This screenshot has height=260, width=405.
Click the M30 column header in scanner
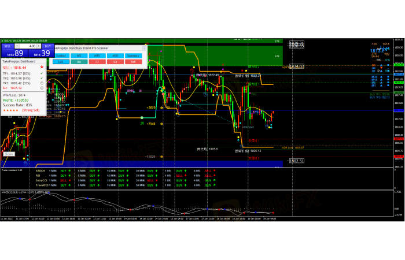pyautogui.click(x=115, y=56)
